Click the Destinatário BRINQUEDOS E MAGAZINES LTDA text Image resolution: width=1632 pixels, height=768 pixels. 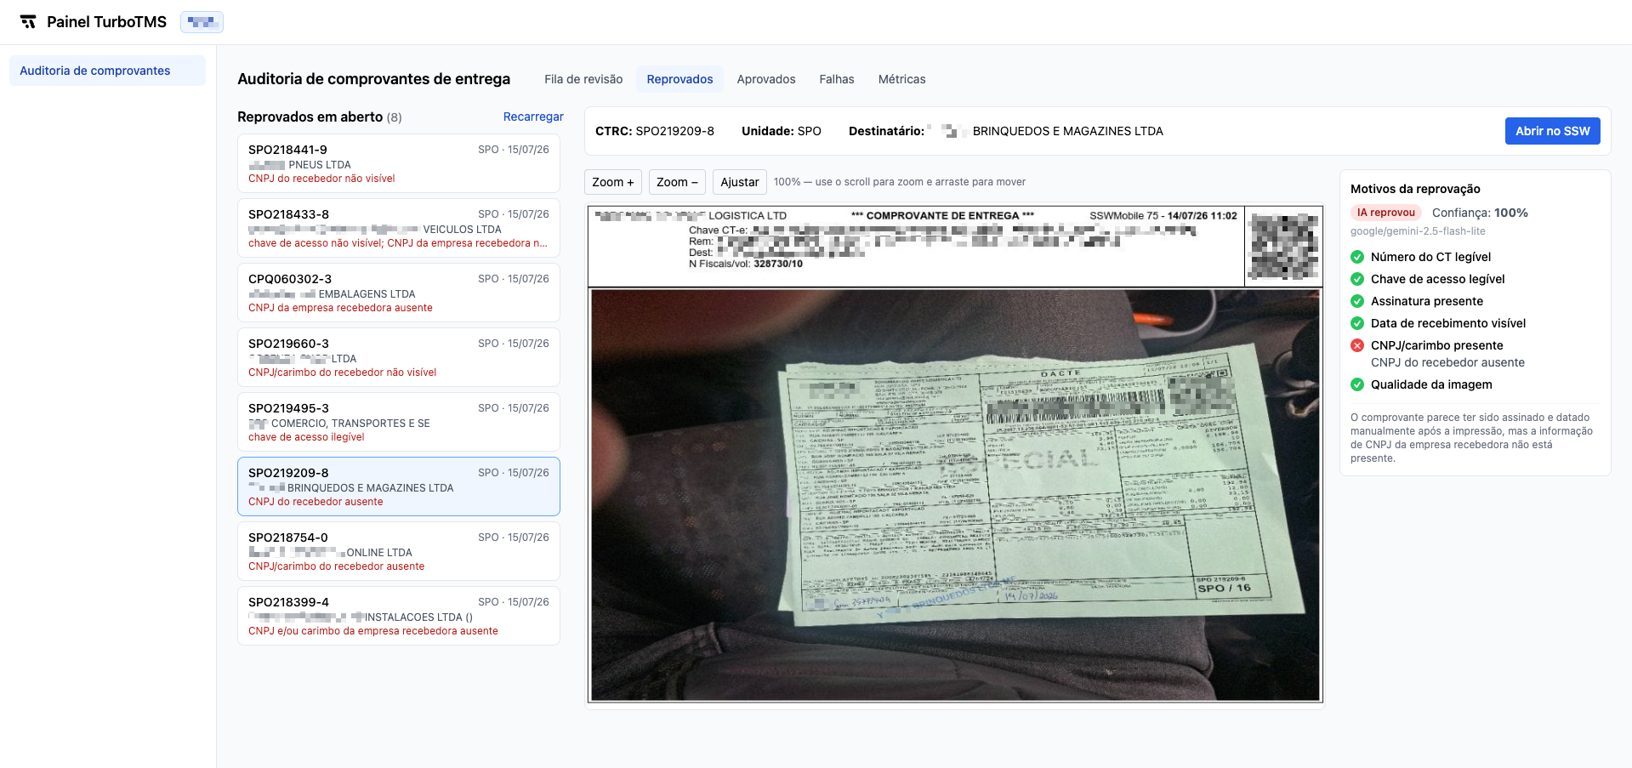[1006, 131]
